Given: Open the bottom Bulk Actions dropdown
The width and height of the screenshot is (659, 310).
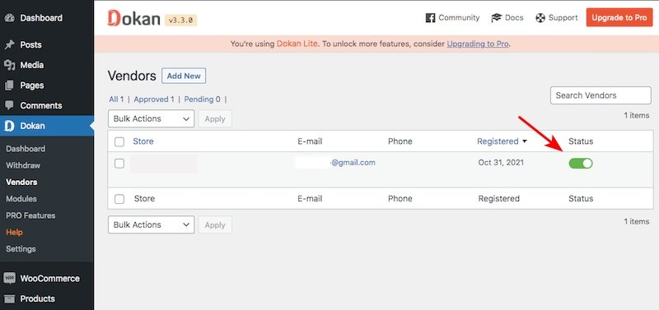Looking at the screenshot, I should pos(152,224).
